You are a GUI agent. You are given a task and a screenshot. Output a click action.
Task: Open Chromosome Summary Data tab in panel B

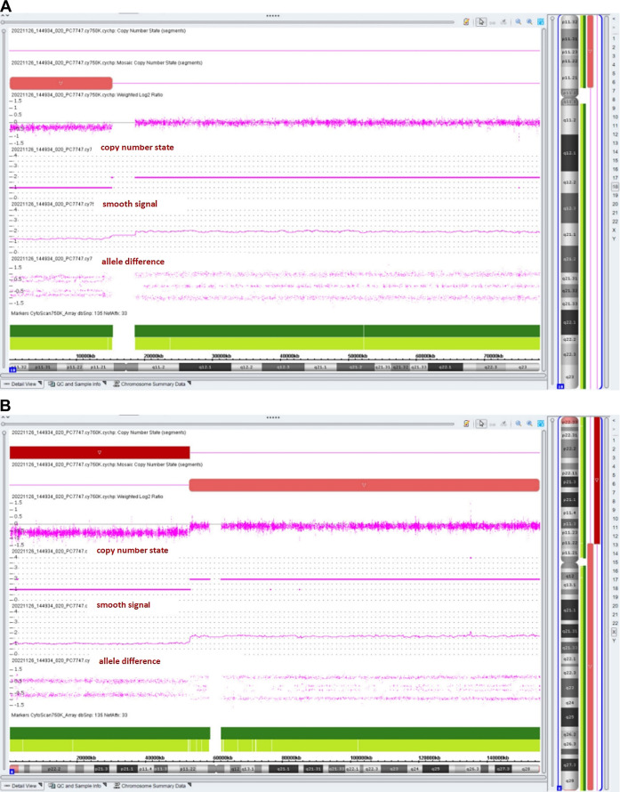151,786
